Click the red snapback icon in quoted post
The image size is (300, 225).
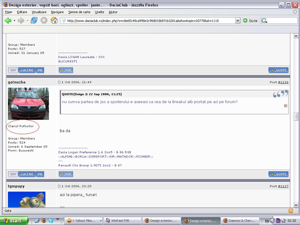[x=286, y=106]
